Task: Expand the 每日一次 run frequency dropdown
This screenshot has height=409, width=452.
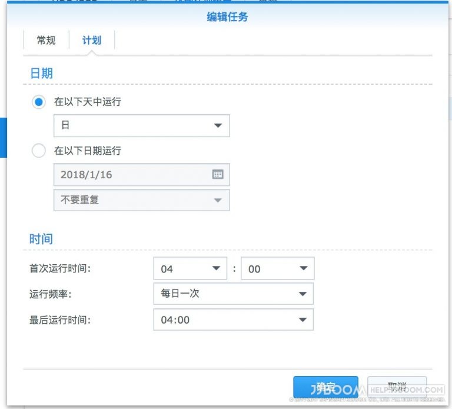Action: coord(234,294)
